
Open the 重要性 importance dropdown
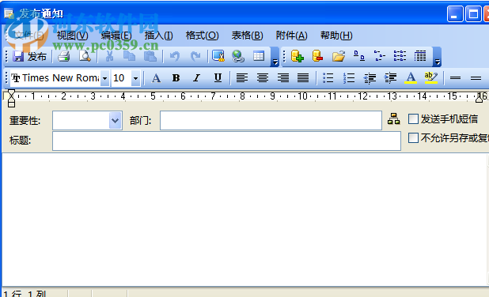[115, 121]
